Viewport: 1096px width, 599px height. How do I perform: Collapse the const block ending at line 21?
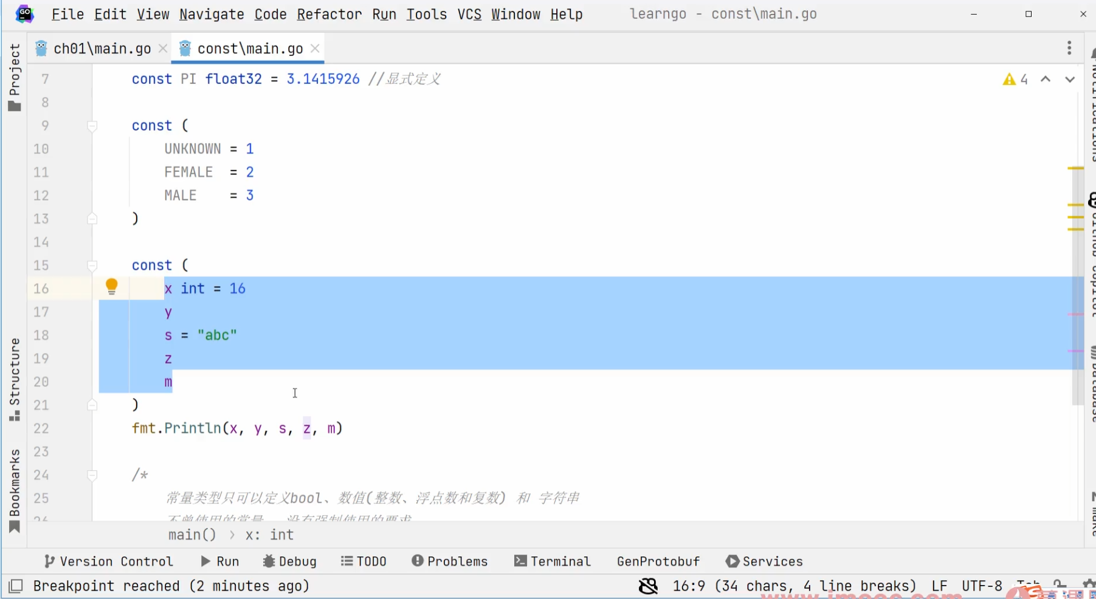point(92,405)
